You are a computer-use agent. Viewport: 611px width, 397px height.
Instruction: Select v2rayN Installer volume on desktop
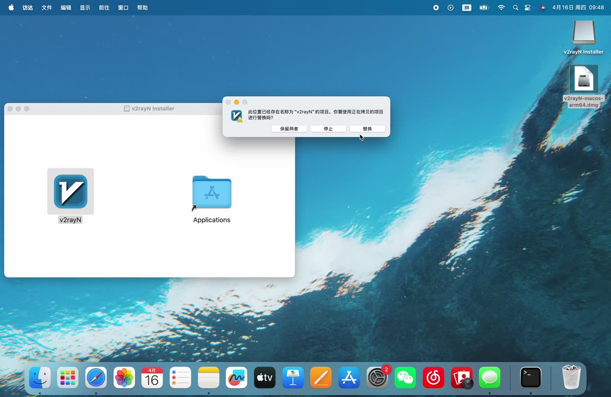coord(584,33)
